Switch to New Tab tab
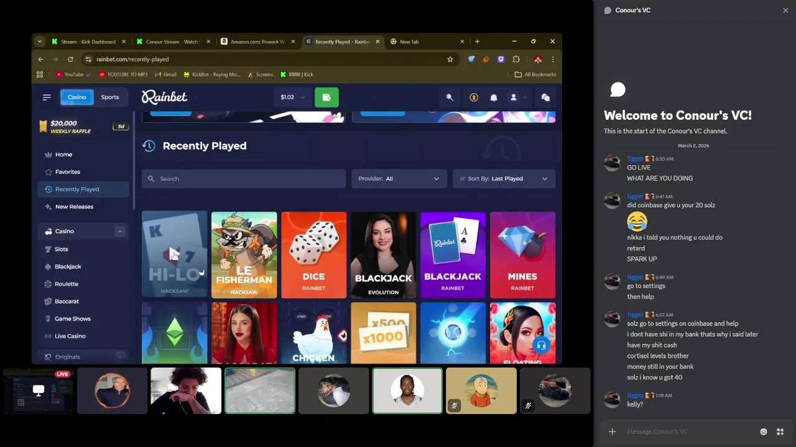This screenshot has height=447, width=796. click(x=427, y=42)
